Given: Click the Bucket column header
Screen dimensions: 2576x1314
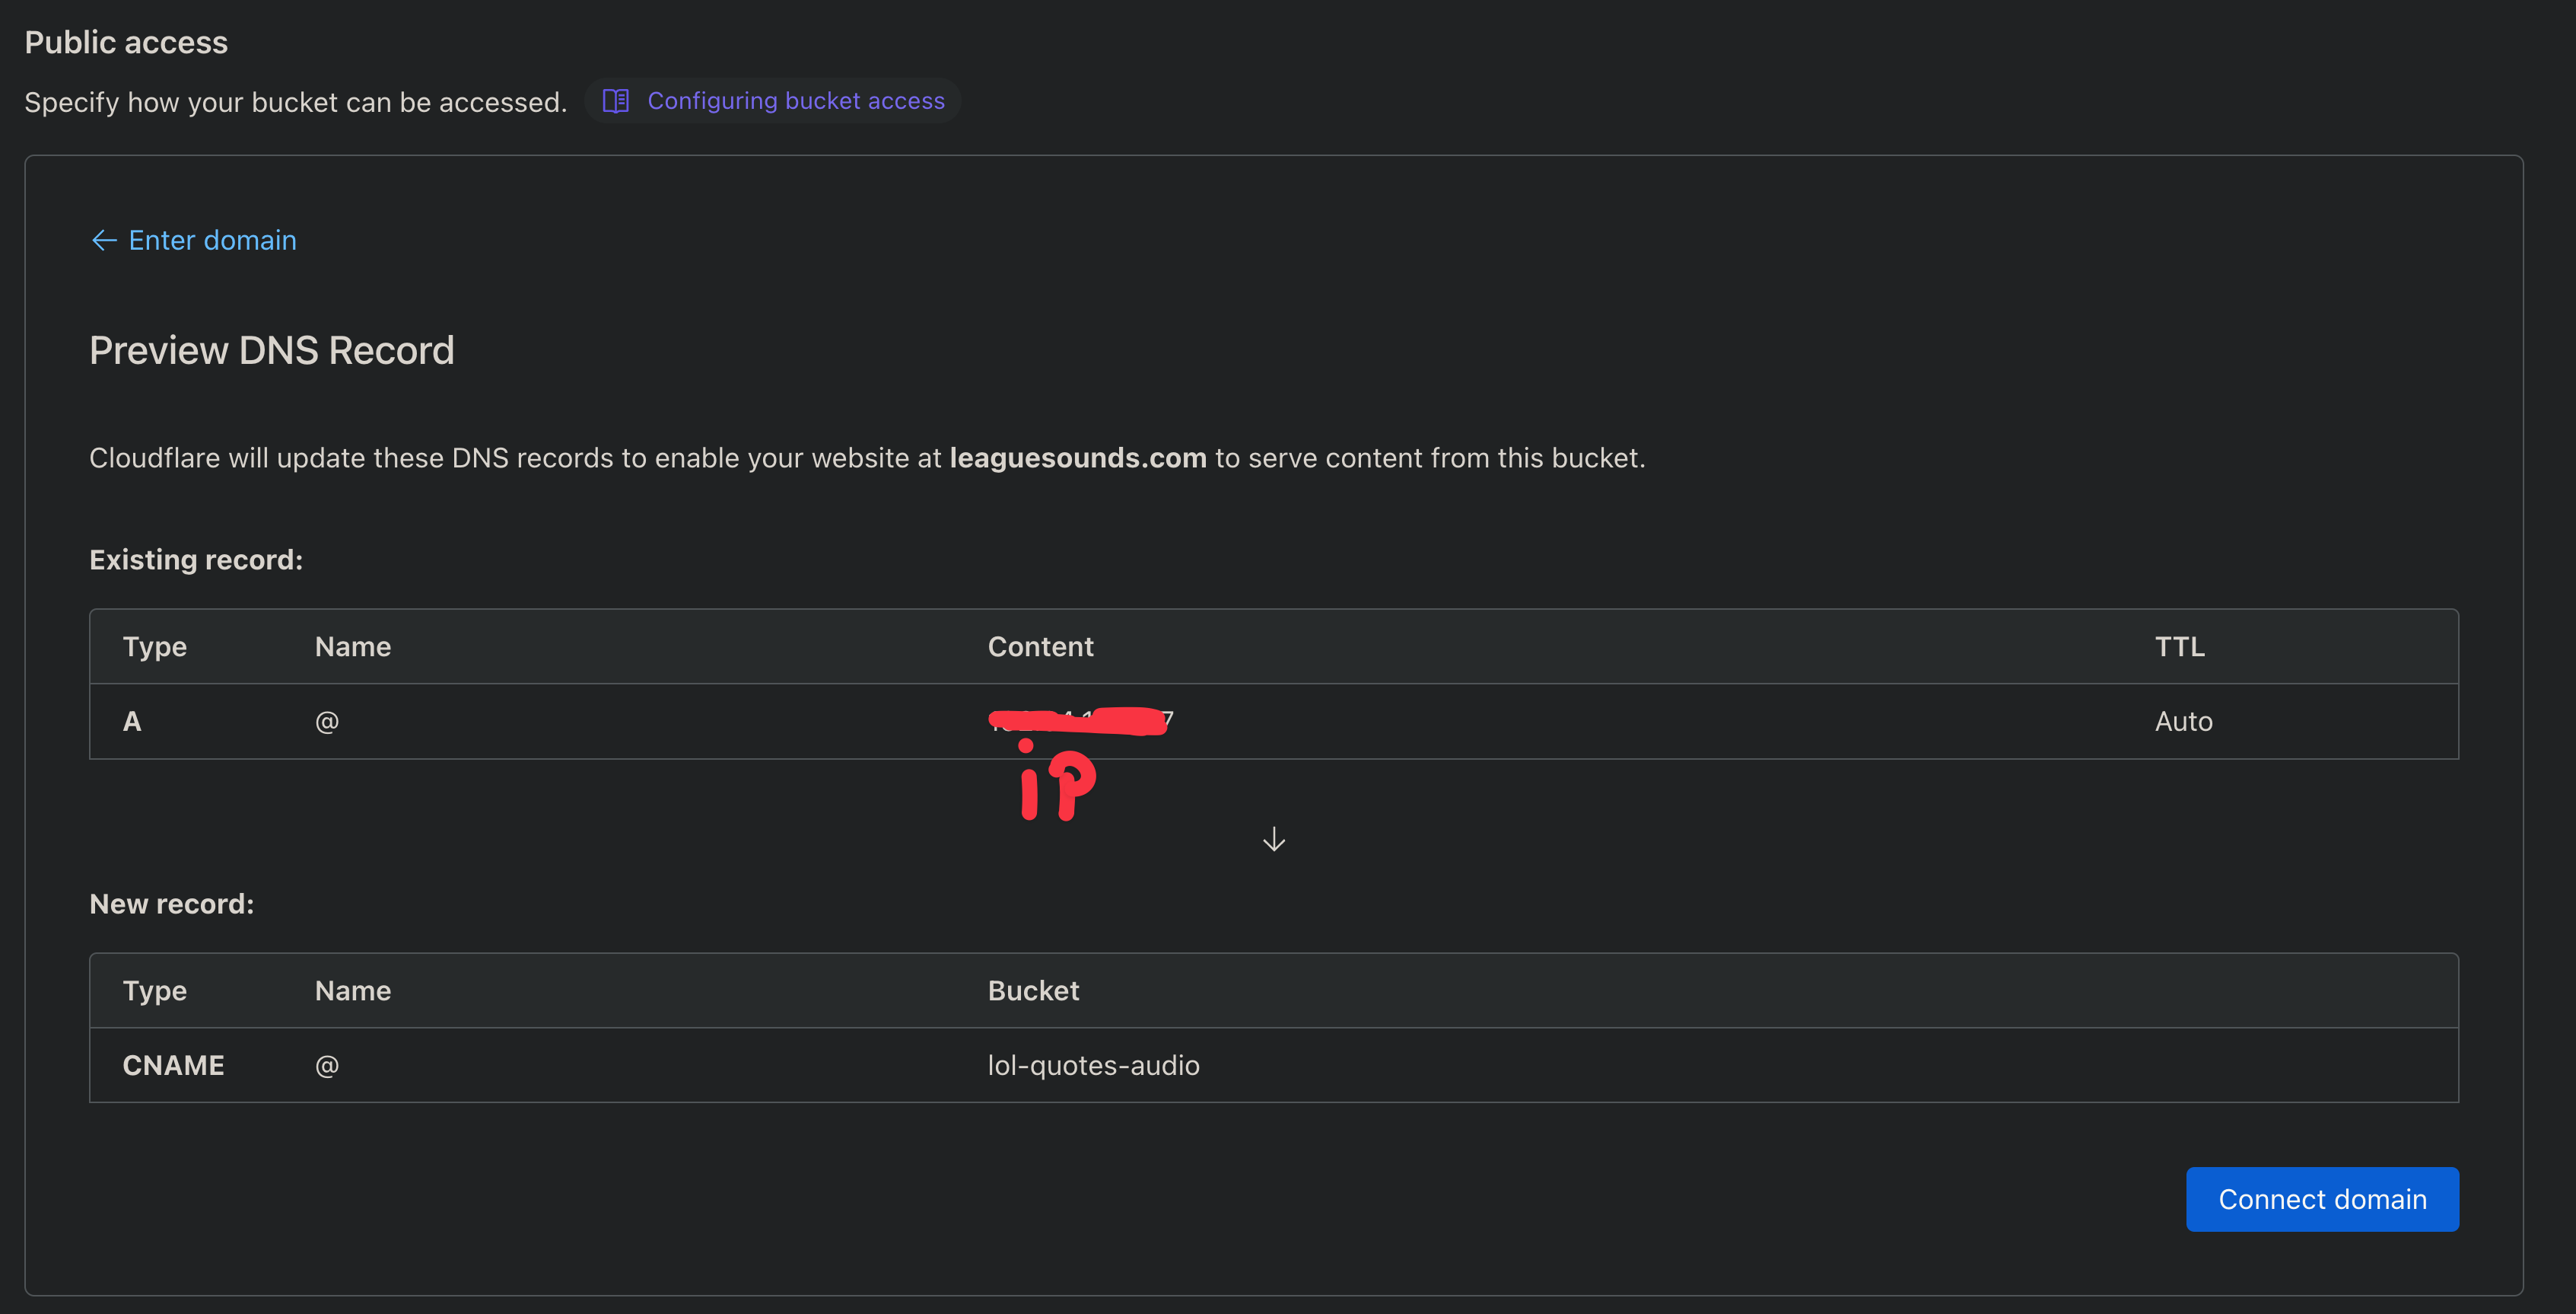Looking at the screenshot, I should pyautogui.click(x=1033, y=990).
